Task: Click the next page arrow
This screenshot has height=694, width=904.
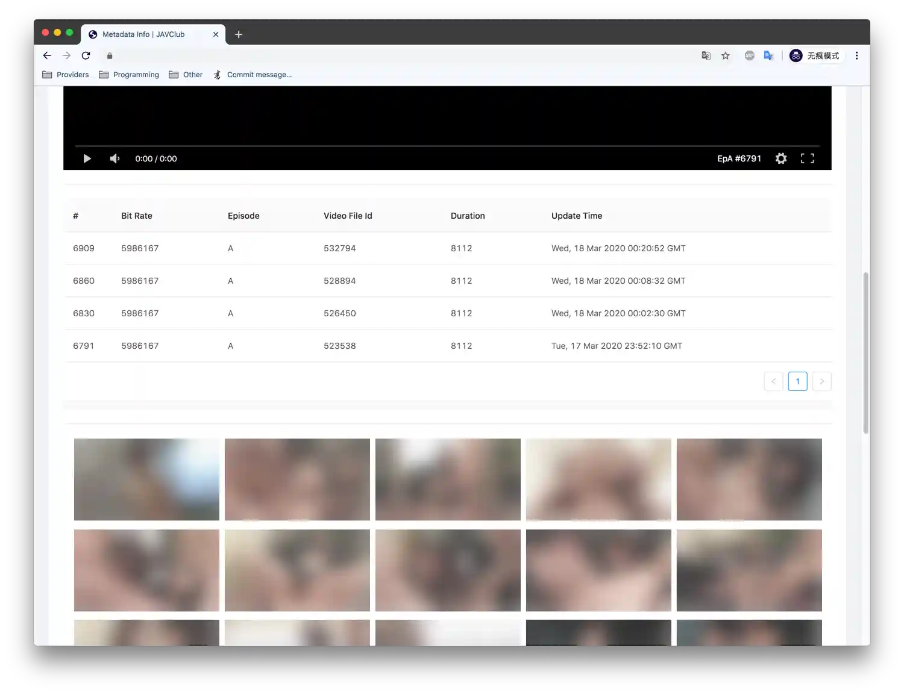Action: 821,381
